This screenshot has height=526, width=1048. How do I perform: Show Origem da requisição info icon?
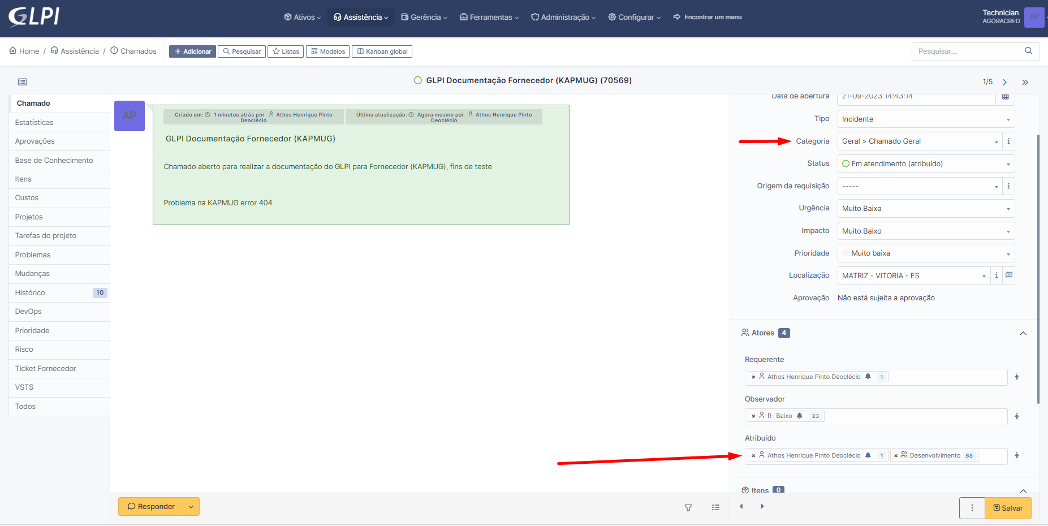(x=1008, y=186)
